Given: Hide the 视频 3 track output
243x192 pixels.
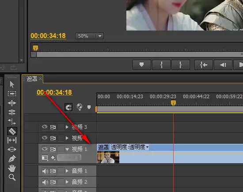Looking at the screenshot, I should (x=45, y=127).
